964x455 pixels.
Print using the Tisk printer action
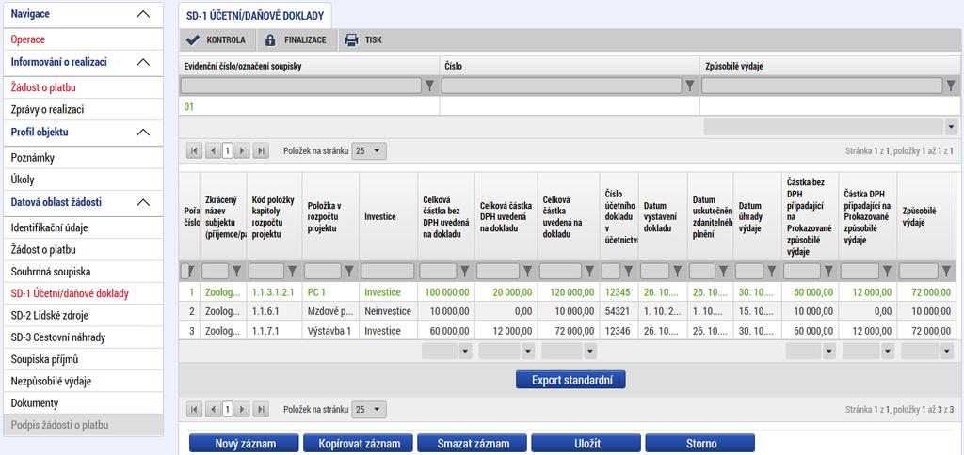coord(363,39)
